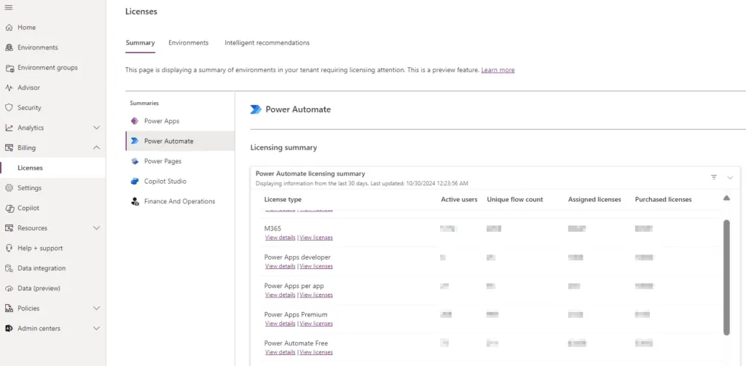Open the Learn more link

498,70
